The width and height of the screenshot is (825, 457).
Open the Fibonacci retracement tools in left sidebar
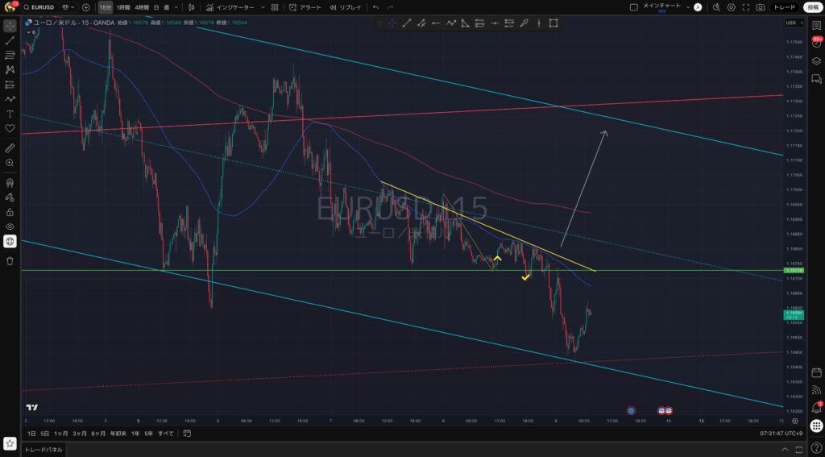click(x=10, y=56)
